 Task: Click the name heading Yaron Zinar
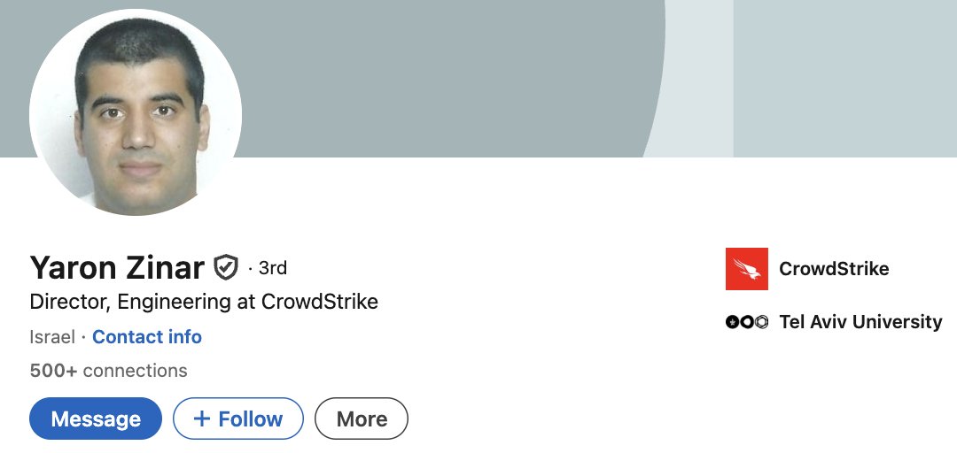[x=117, y=266]
